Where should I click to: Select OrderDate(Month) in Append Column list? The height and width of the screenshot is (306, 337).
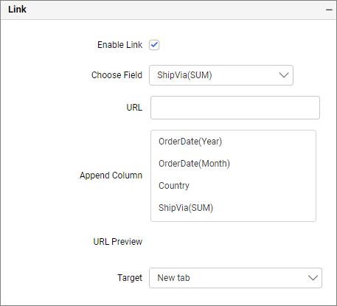tap(194, 164)
